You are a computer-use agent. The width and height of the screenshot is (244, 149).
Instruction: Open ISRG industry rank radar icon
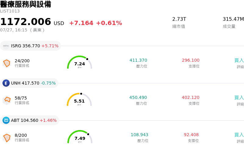[x=7, y=63]
